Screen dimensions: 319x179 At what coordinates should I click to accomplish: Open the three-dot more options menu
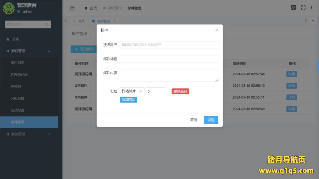coord(311,8)
